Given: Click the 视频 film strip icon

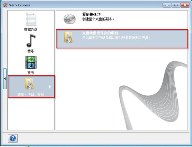Looking at the screenshot, I should tap(31, 62).
